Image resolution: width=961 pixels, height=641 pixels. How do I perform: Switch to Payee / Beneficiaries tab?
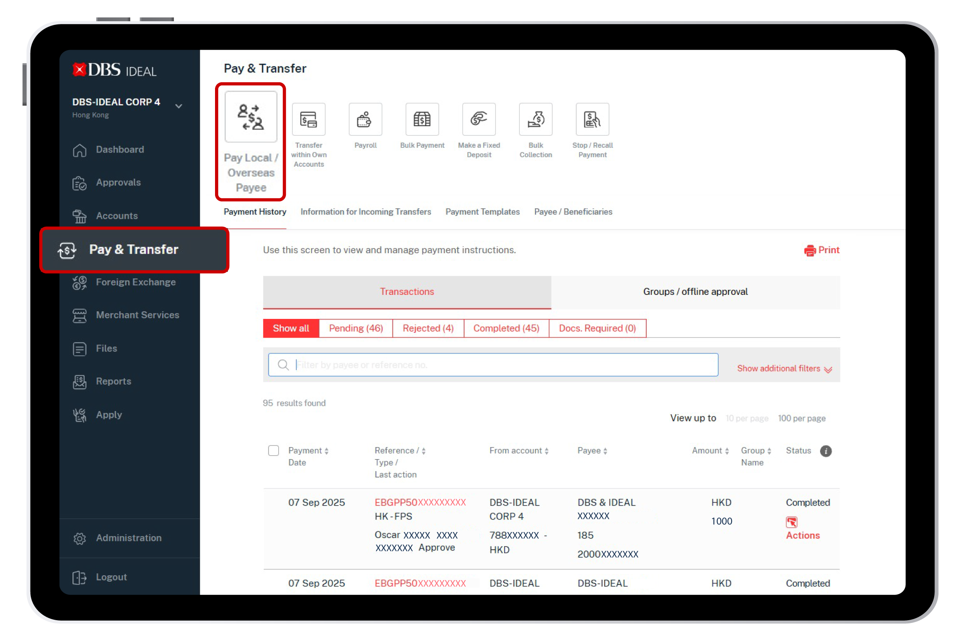point(573,212)
